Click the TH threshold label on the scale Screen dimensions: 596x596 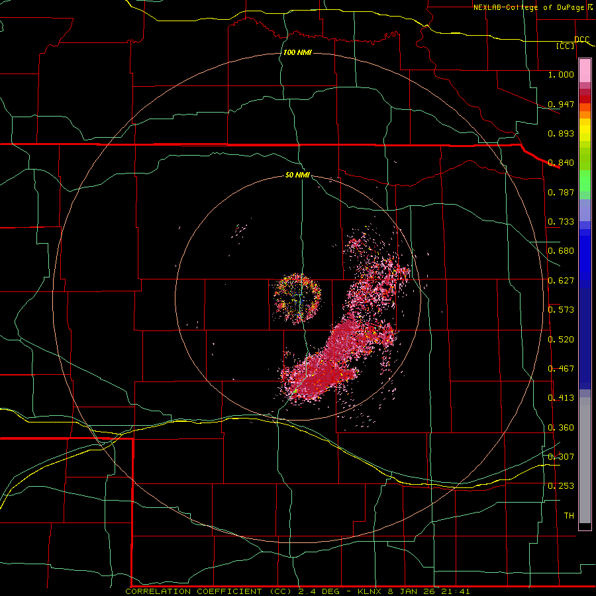pos(569,516)
